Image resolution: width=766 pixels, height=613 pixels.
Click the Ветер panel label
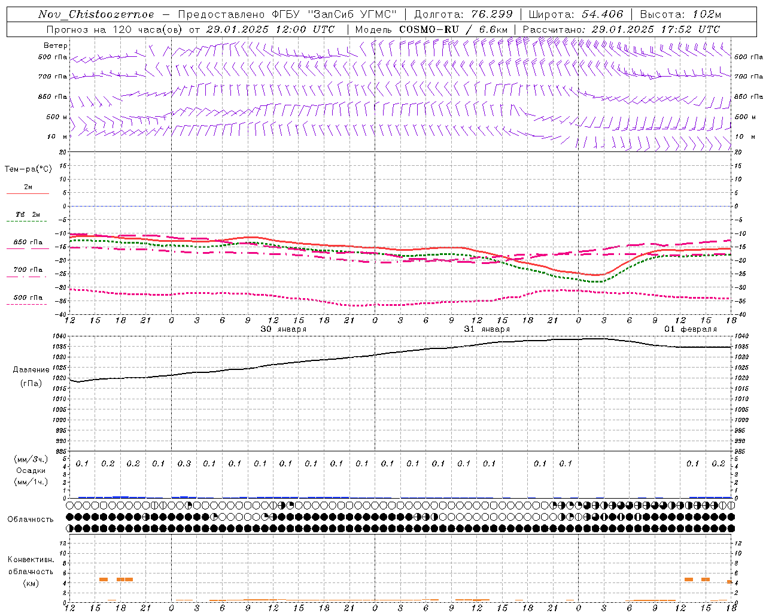point(55,45)
